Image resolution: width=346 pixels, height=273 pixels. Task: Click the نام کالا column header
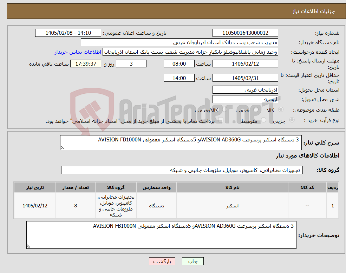click(232, 187)
